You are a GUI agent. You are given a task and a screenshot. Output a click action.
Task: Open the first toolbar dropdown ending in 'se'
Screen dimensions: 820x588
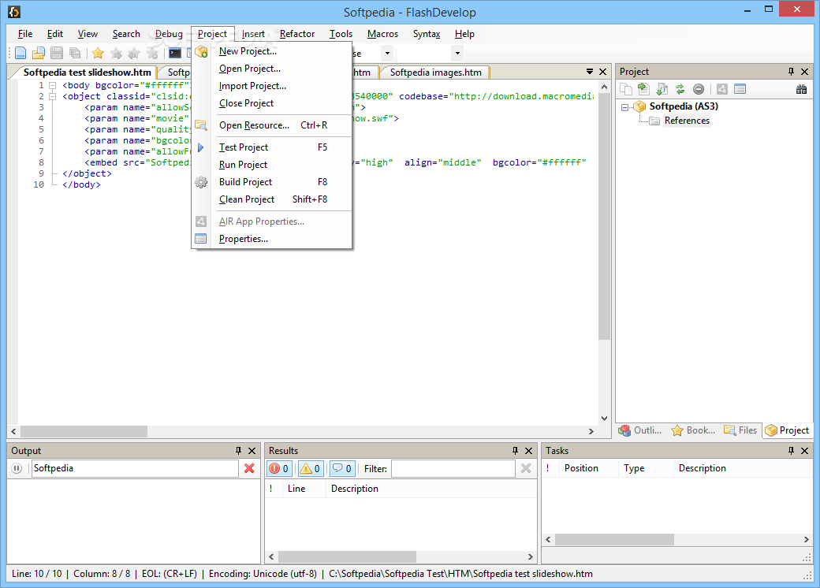point(387,54)
